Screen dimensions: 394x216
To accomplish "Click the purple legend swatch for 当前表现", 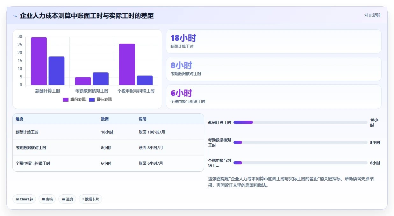I will click(x=66, y=99).
